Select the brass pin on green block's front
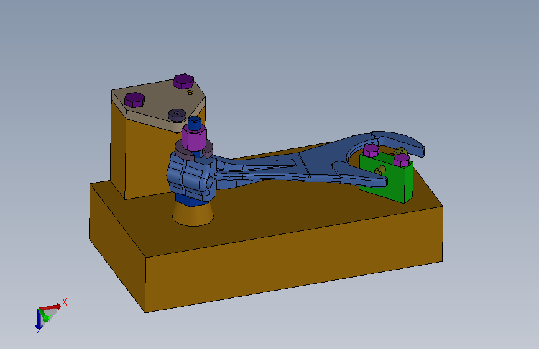Image resolution: width=539 pixels, height=349 pixels. [x=380, y=170]
